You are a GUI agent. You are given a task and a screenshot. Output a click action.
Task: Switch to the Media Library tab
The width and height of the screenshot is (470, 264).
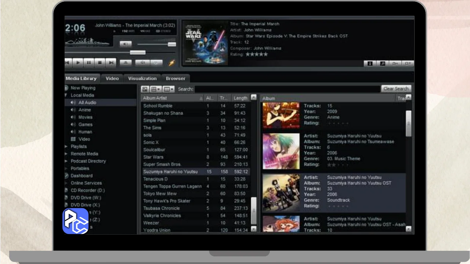click(x=81, y=78)
